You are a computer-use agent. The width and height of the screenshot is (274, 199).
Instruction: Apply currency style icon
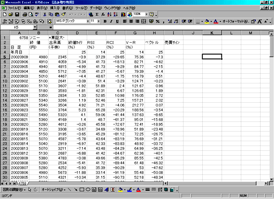pos(151,21)
